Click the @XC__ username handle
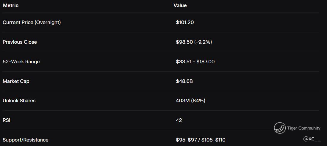Viewport: 327px width, 146px height. pyautogui.click(x=312, y=139)
